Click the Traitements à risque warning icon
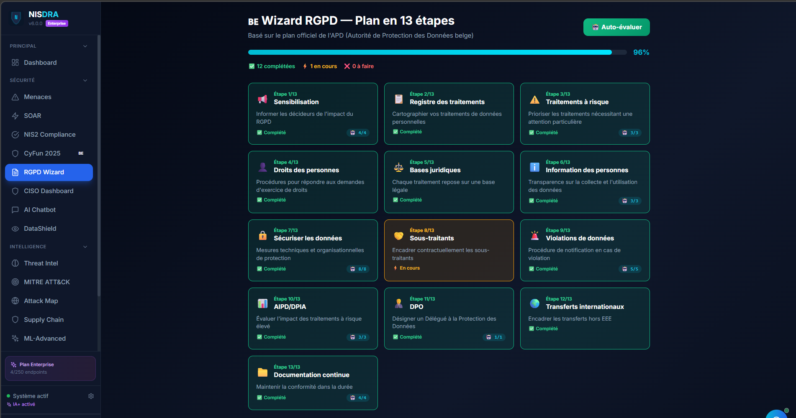 click(x=534, y=99)
